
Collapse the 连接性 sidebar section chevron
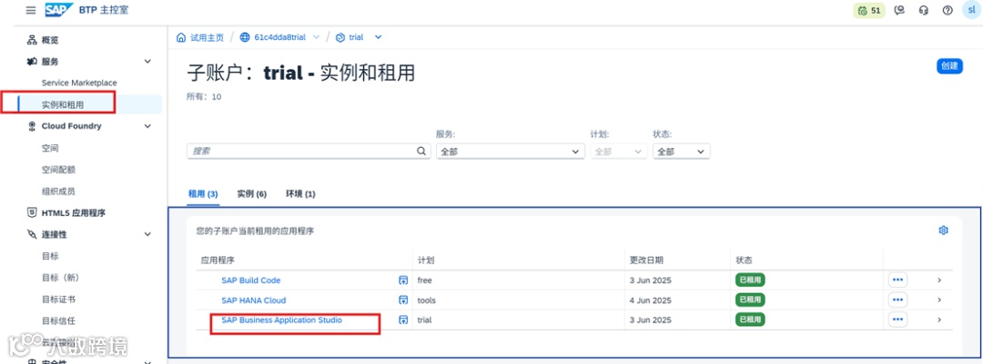(x=148, y=234)
